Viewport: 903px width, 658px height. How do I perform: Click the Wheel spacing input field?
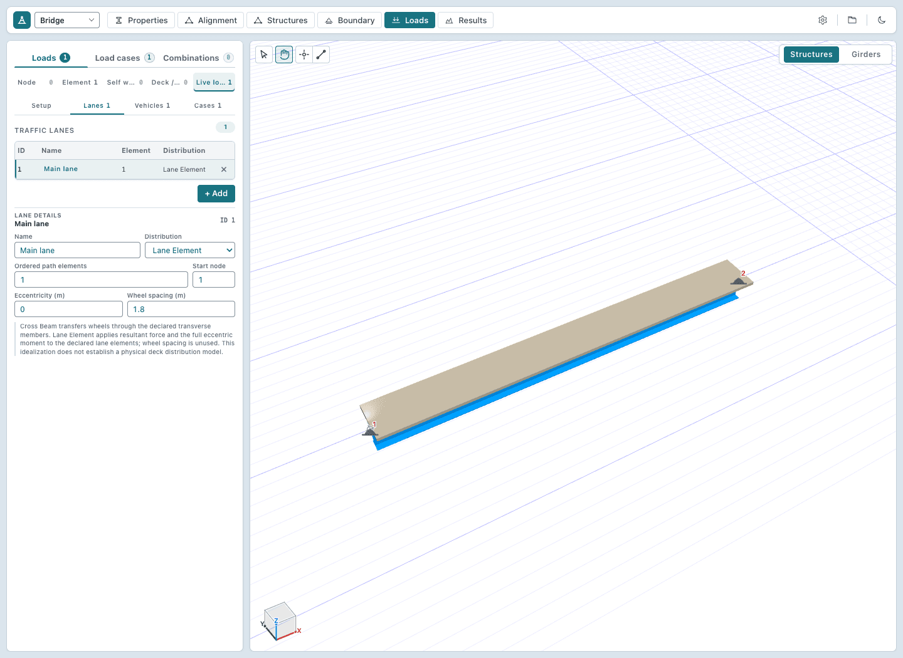[181, 309]
